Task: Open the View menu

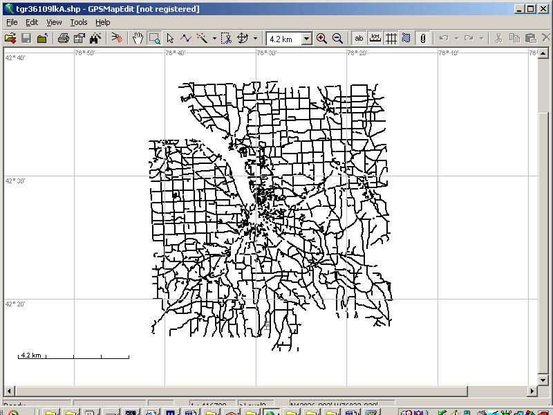Action: (55, 22)
